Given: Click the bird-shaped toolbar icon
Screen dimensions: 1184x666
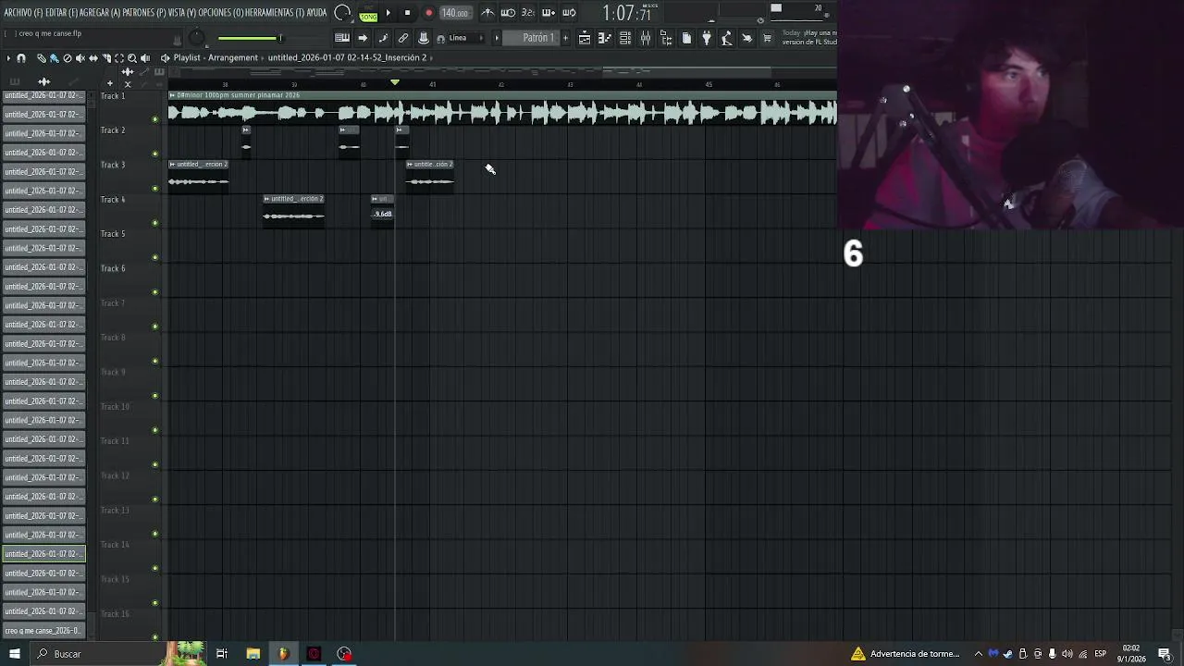Looking at the screenshot, I should (747, 38).
